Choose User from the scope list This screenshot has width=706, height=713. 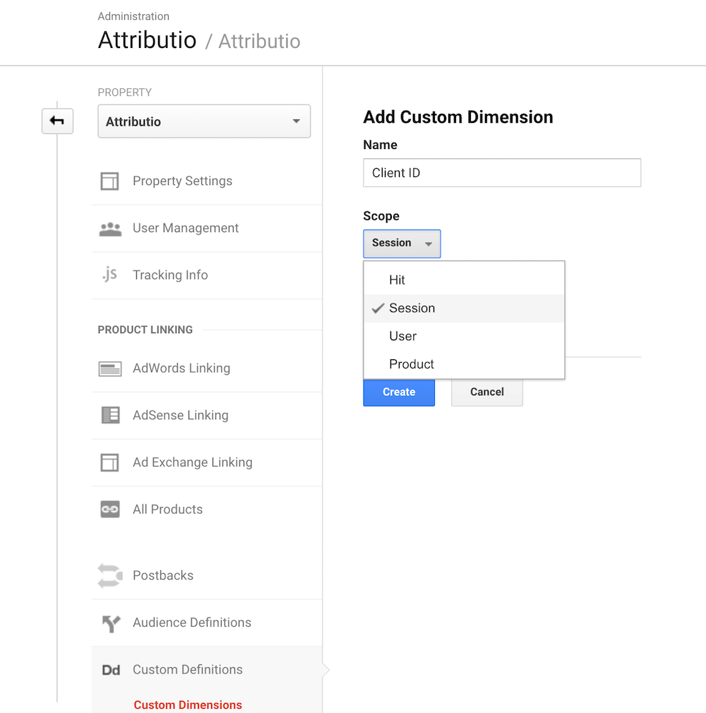click(x=402, y=337)
